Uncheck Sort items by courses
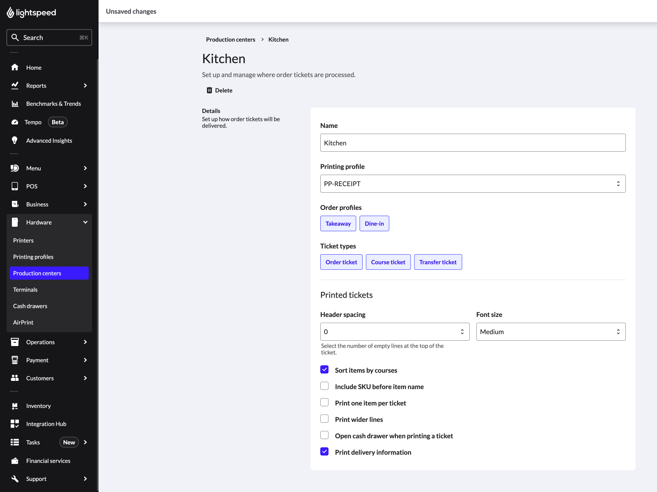Image resolution: width=657 pixels, height=492 pixels. point(324,370)
